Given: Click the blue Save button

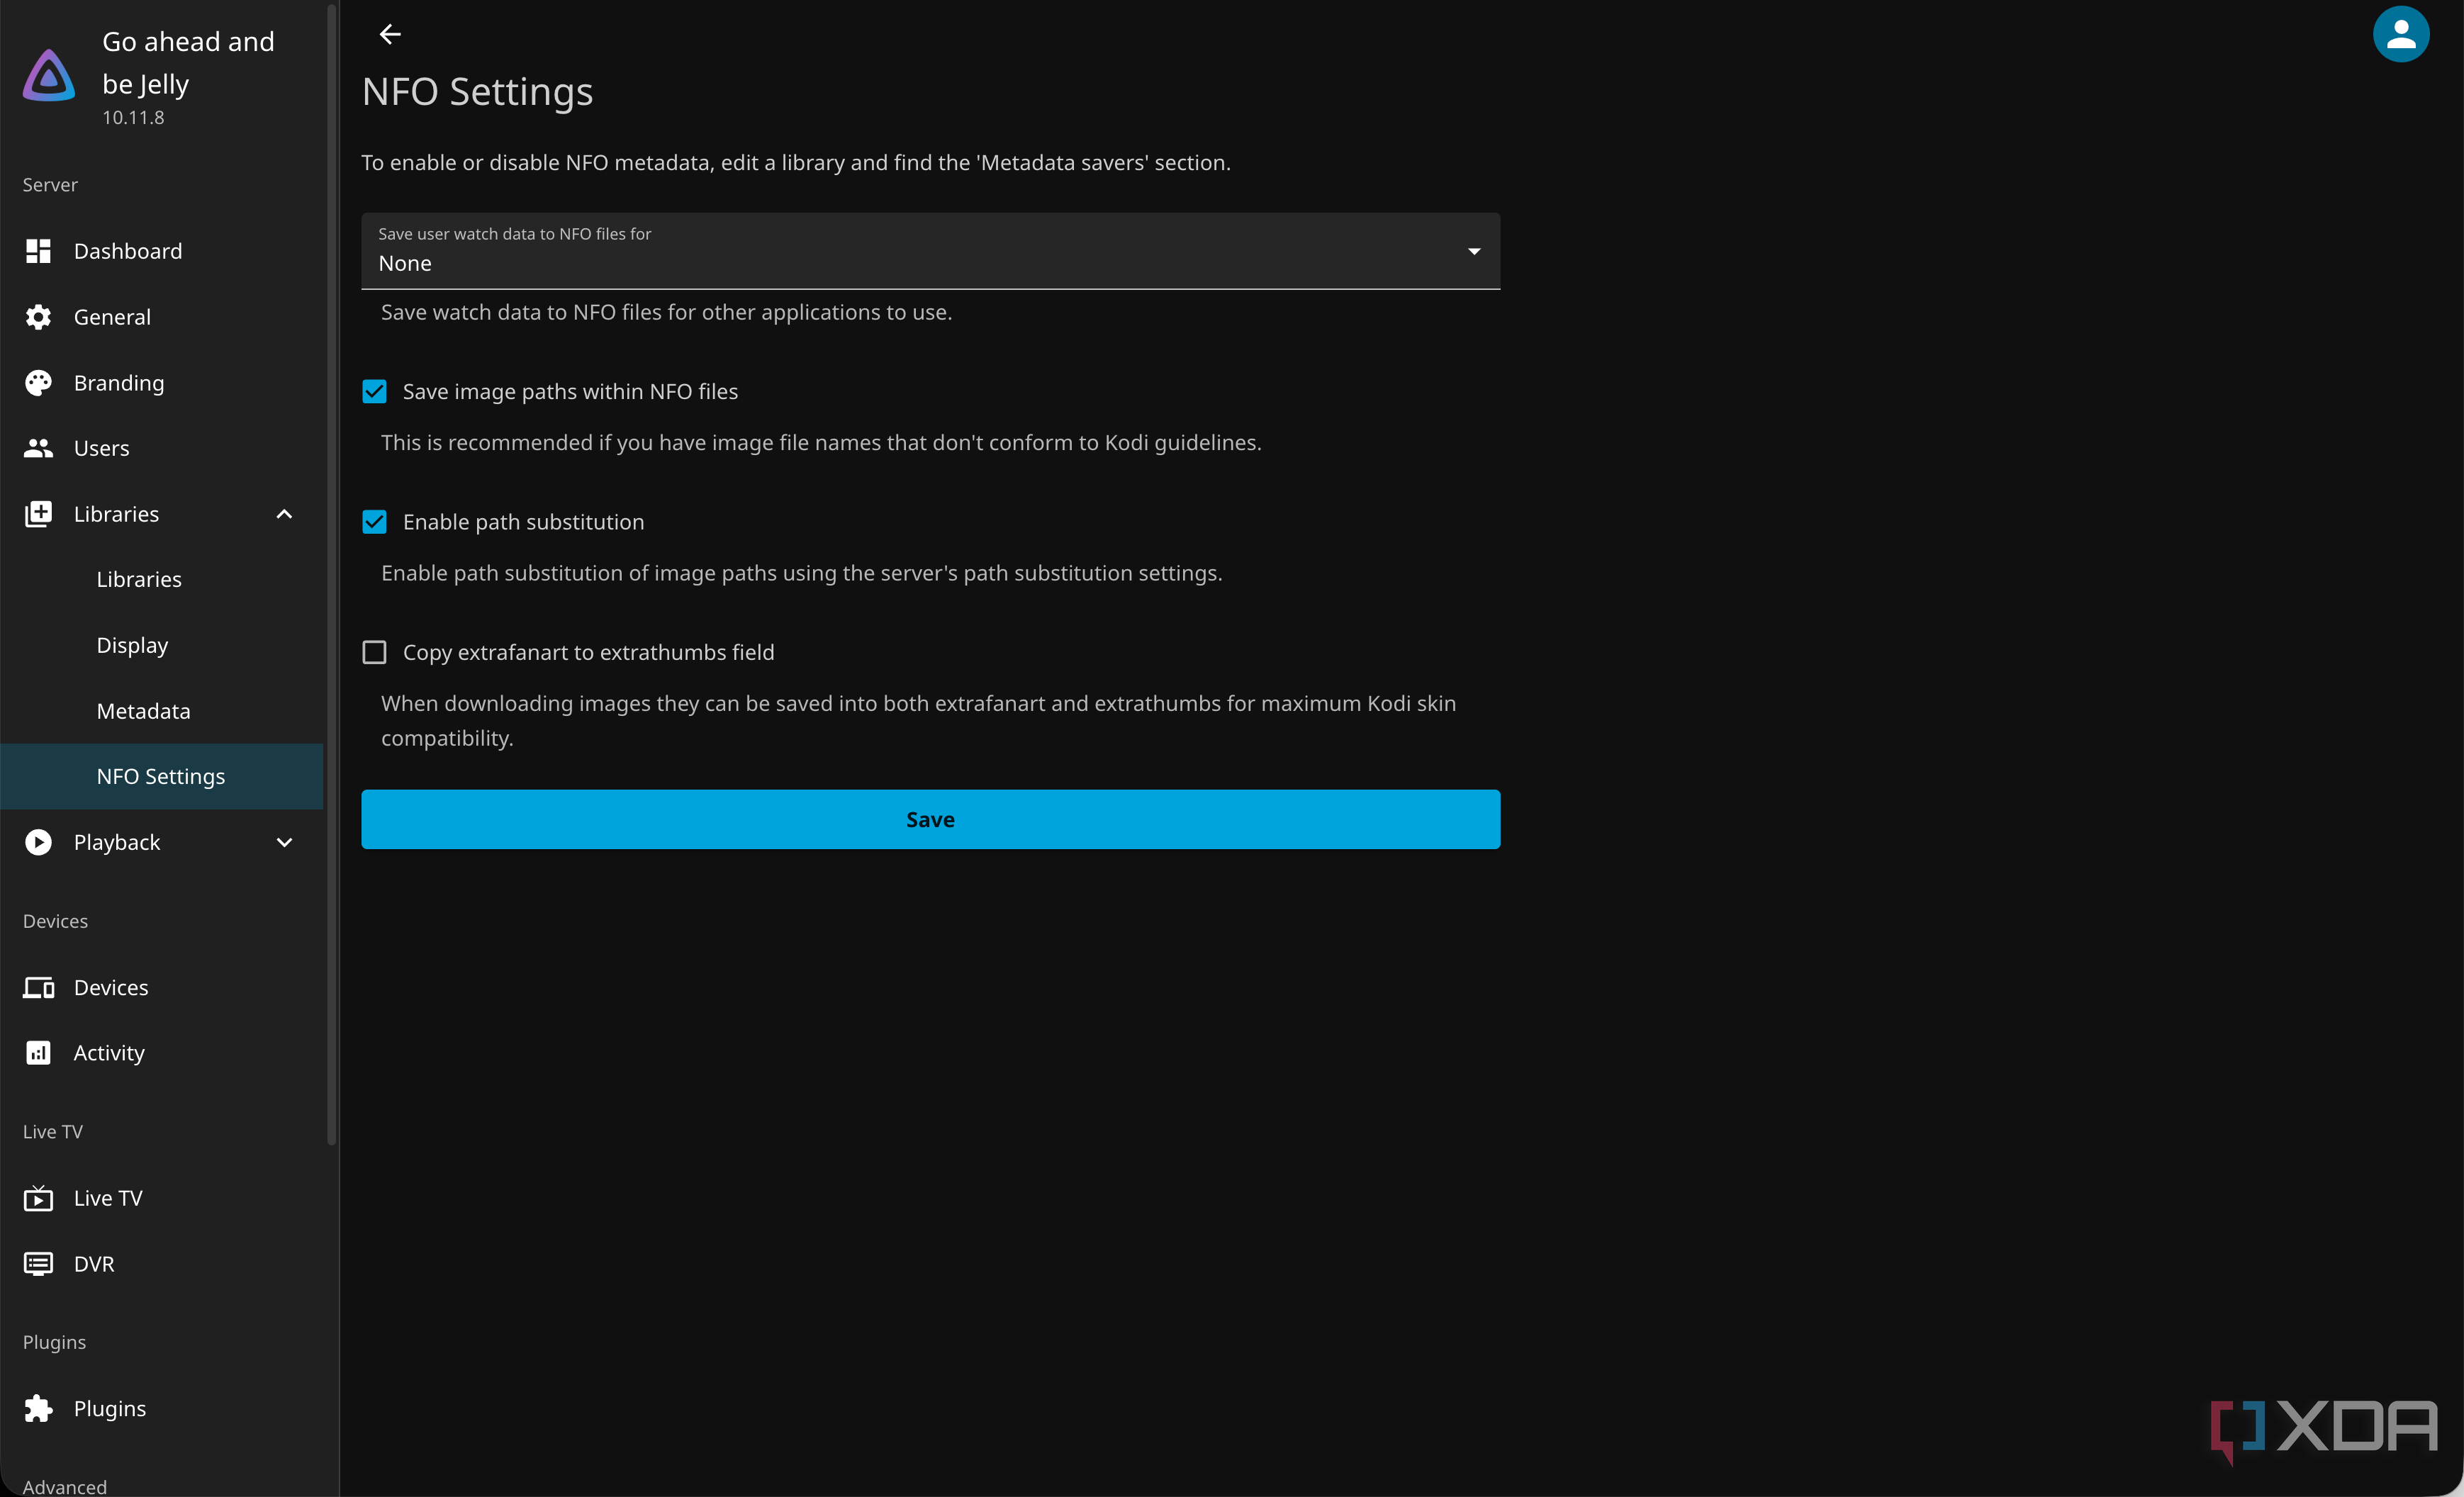Looking at the screenshot, I should (x=930, y=820).
